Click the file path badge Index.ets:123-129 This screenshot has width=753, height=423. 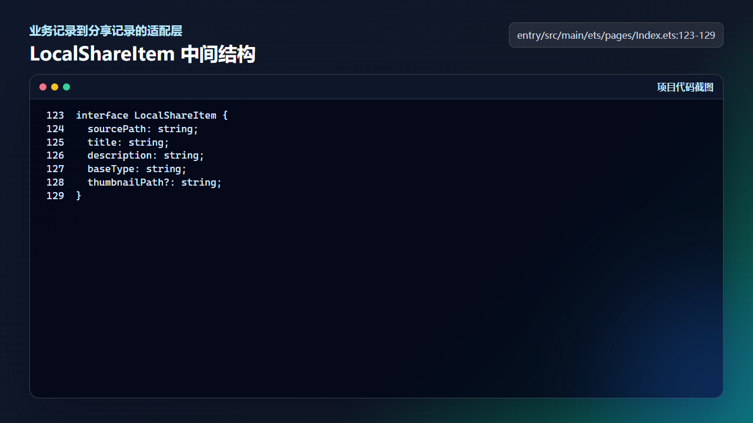[x=616, y=35]
